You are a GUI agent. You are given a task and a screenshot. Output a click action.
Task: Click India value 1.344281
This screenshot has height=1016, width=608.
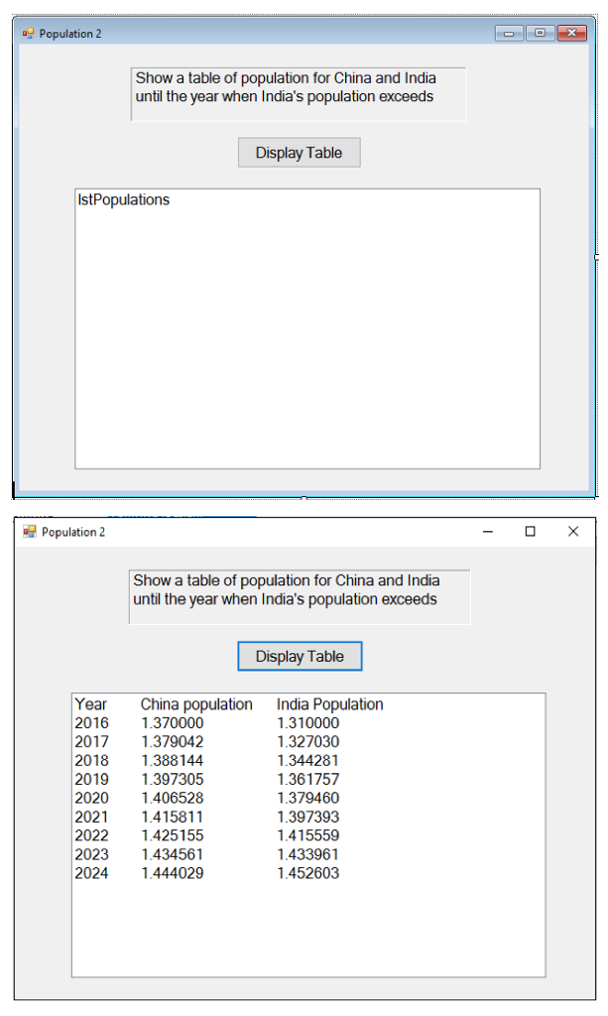308,761
